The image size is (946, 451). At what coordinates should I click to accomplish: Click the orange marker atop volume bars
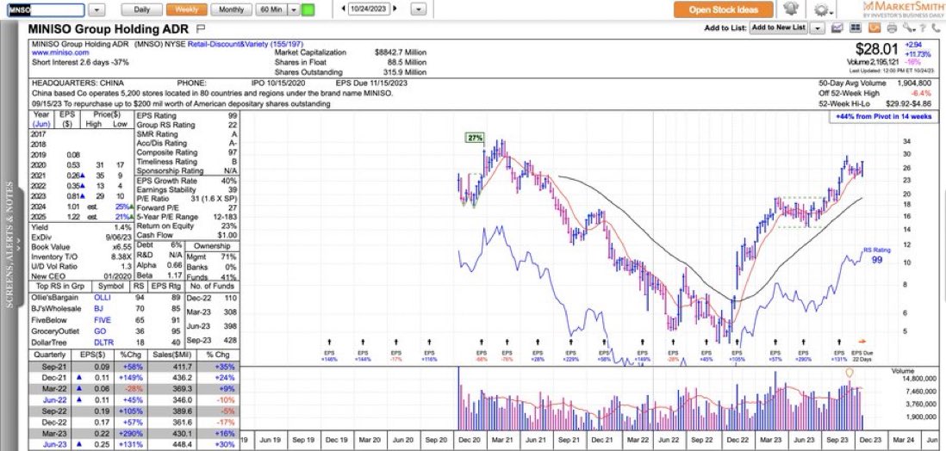(850, 374)
